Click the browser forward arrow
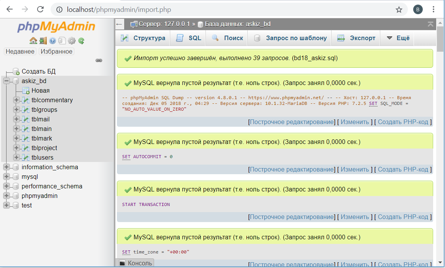The height and width of the screenshot is (268, 445). click(25, 9)
